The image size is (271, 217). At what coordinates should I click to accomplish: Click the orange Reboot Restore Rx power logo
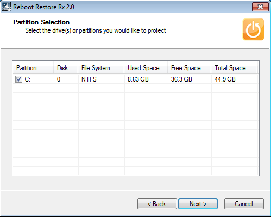253,29
